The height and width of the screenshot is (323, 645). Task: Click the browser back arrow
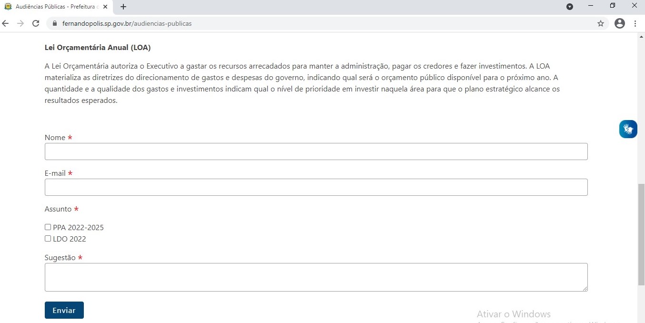tap(6, 23)
